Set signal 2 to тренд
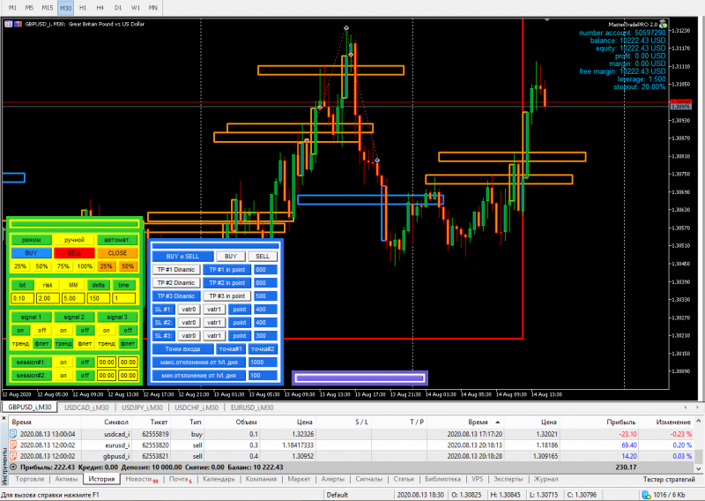 [x=63, y=343]
